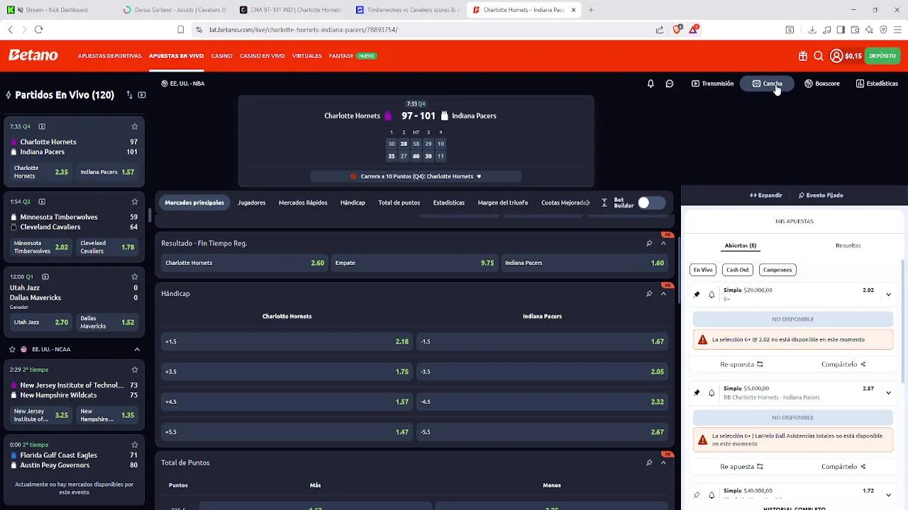Switch to the Timberwolves vs Cavaliers browser tab
This screenshot has width=908, height=510.
406,10
